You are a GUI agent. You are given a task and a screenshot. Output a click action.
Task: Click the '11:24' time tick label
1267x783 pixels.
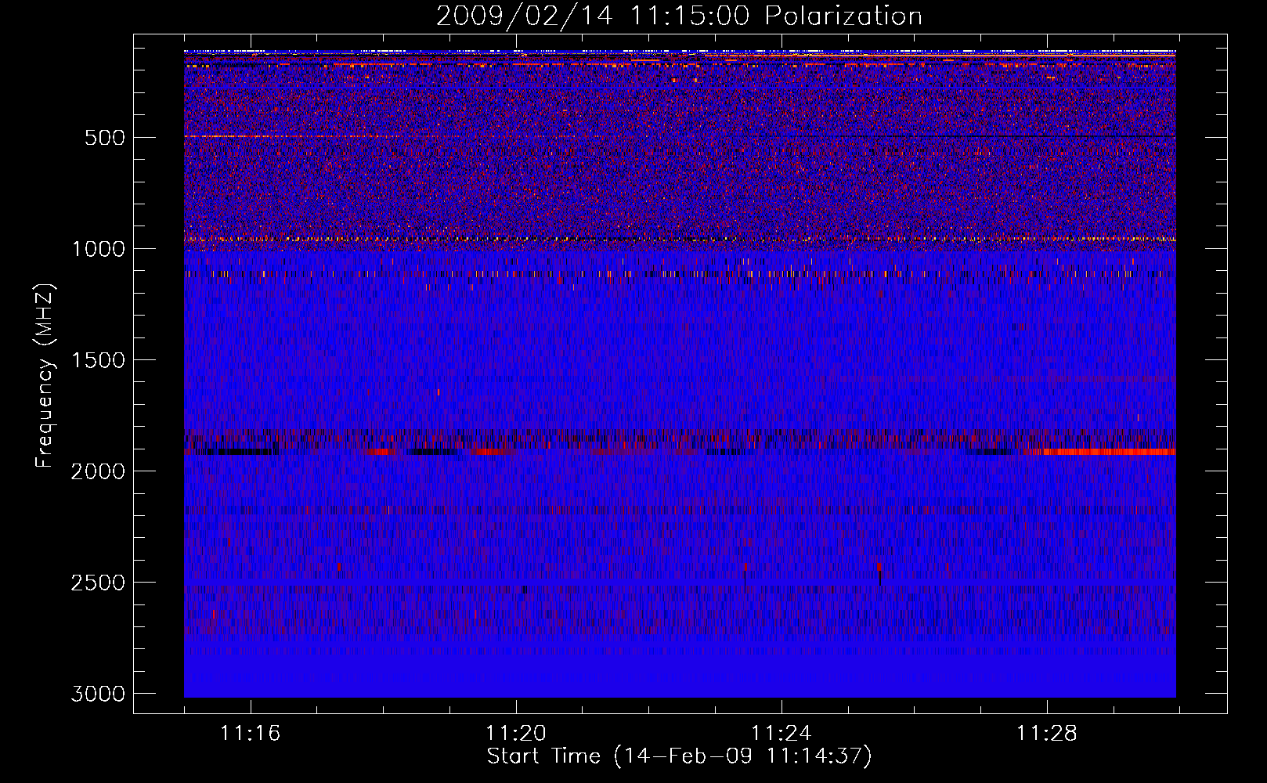pyautogui.click(x=781, y=734)
